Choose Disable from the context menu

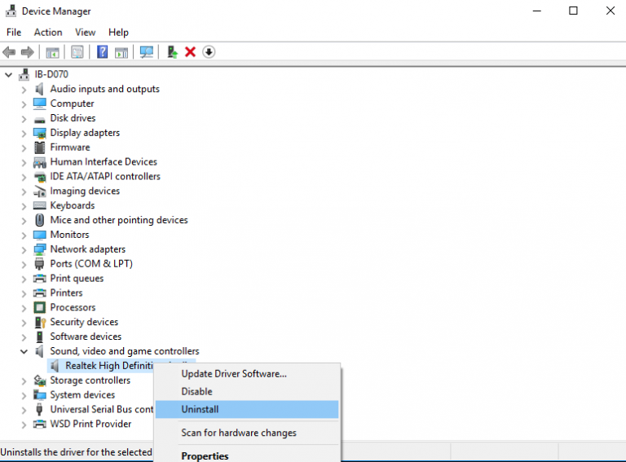click(x=247, y=391)
